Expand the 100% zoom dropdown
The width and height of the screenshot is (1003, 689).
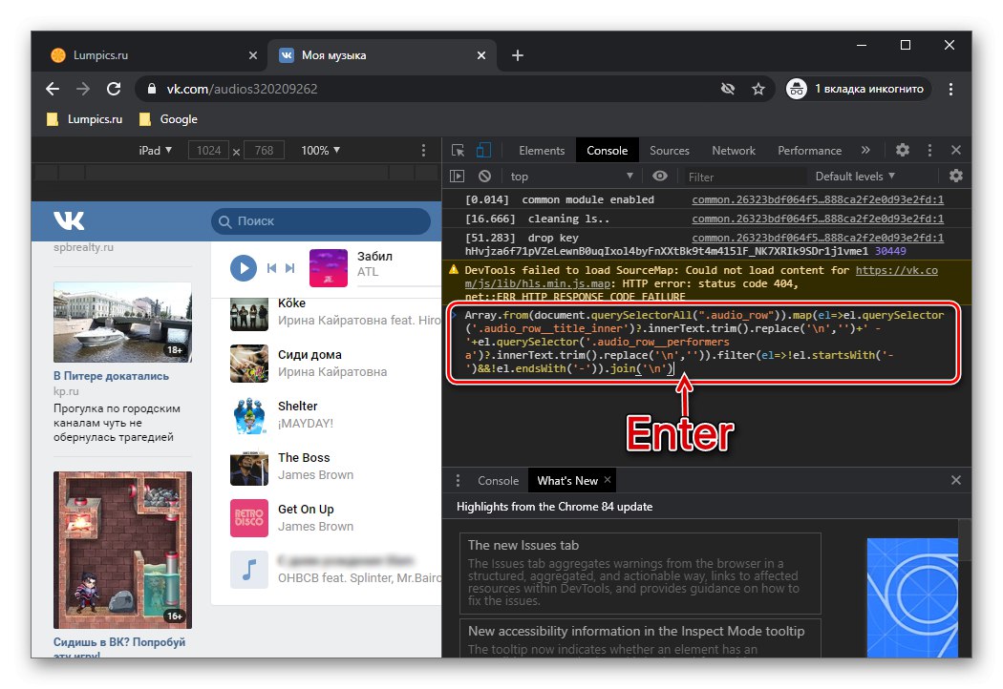pos(321,151)
